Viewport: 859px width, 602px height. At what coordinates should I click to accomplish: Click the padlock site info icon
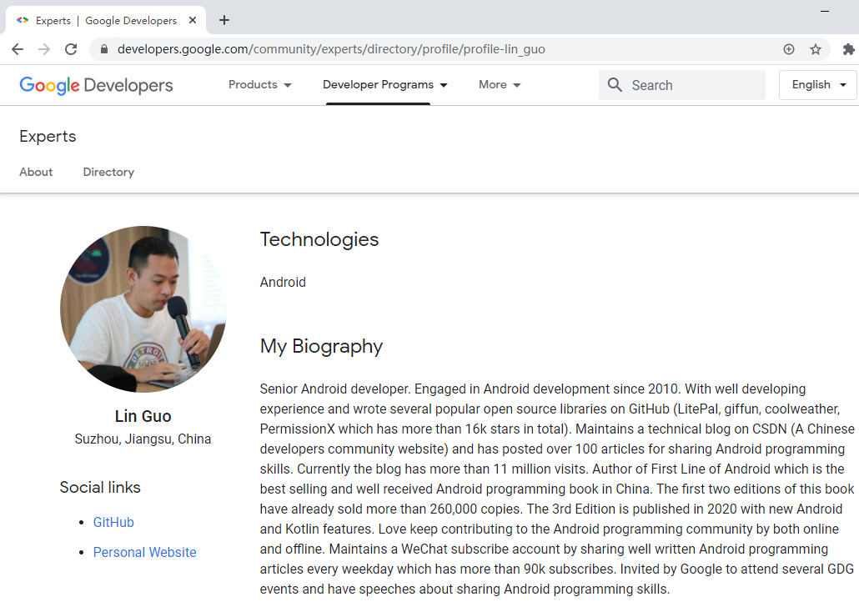tap(104, 49)
